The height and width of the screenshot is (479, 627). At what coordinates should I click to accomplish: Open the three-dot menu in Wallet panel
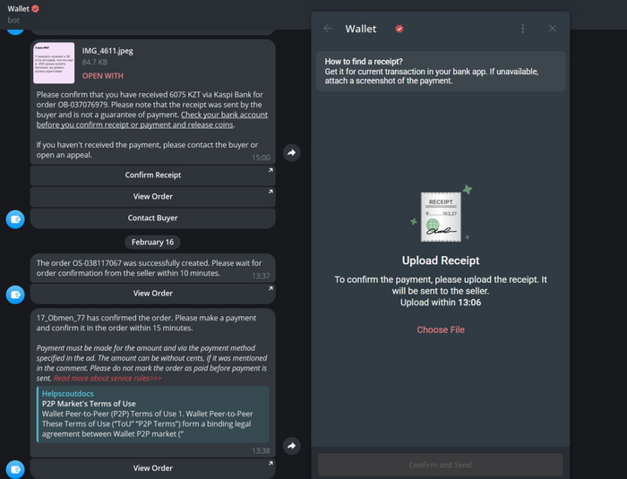click(523, 29)
